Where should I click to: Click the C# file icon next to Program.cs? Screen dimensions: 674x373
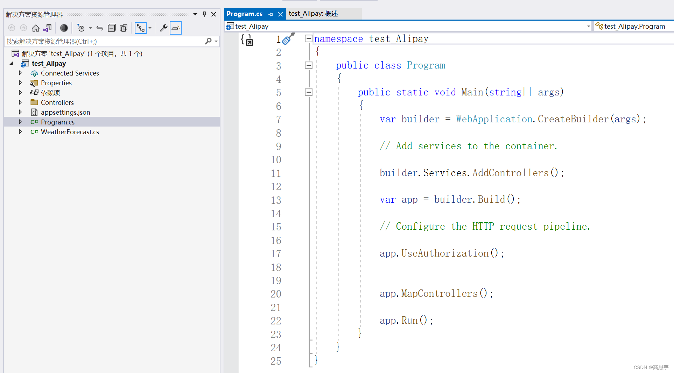click(x=34, y=122)
